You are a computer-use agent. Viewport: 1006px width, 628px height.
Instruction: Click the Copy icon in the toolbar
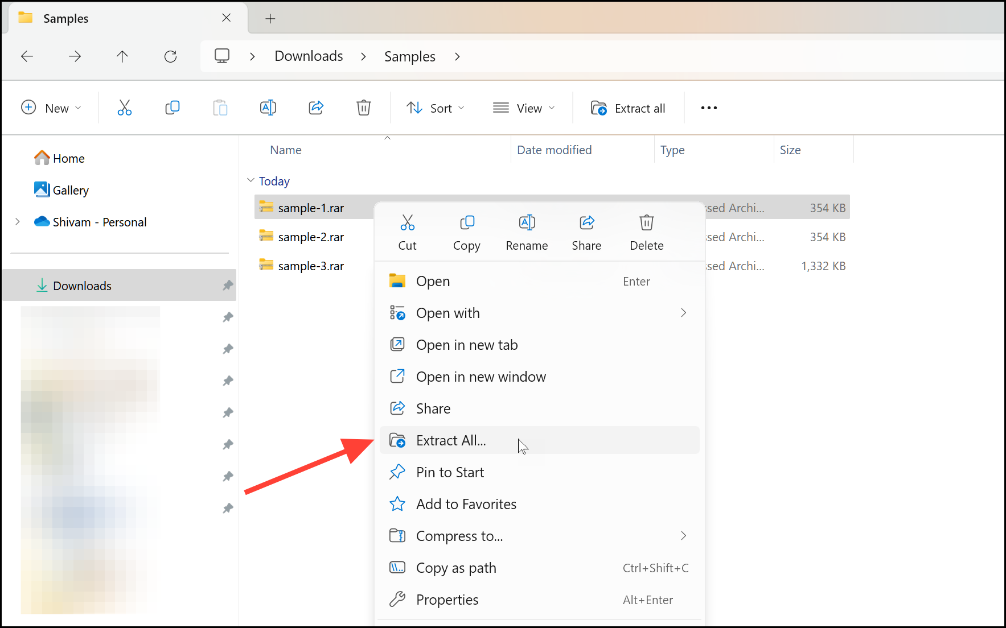173,108
